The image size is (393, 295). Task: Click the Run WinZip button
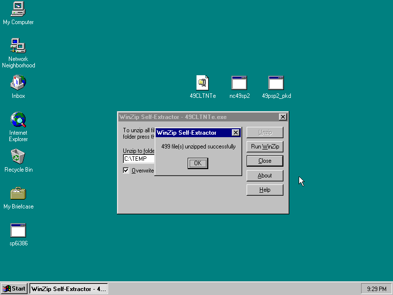pyautogui.click(x=265, y=147)
